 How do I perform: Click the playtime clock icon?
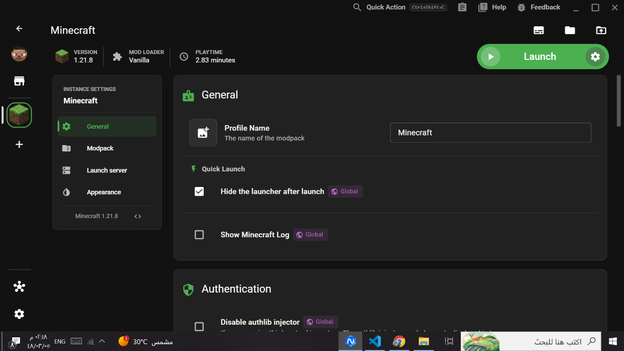184,56
